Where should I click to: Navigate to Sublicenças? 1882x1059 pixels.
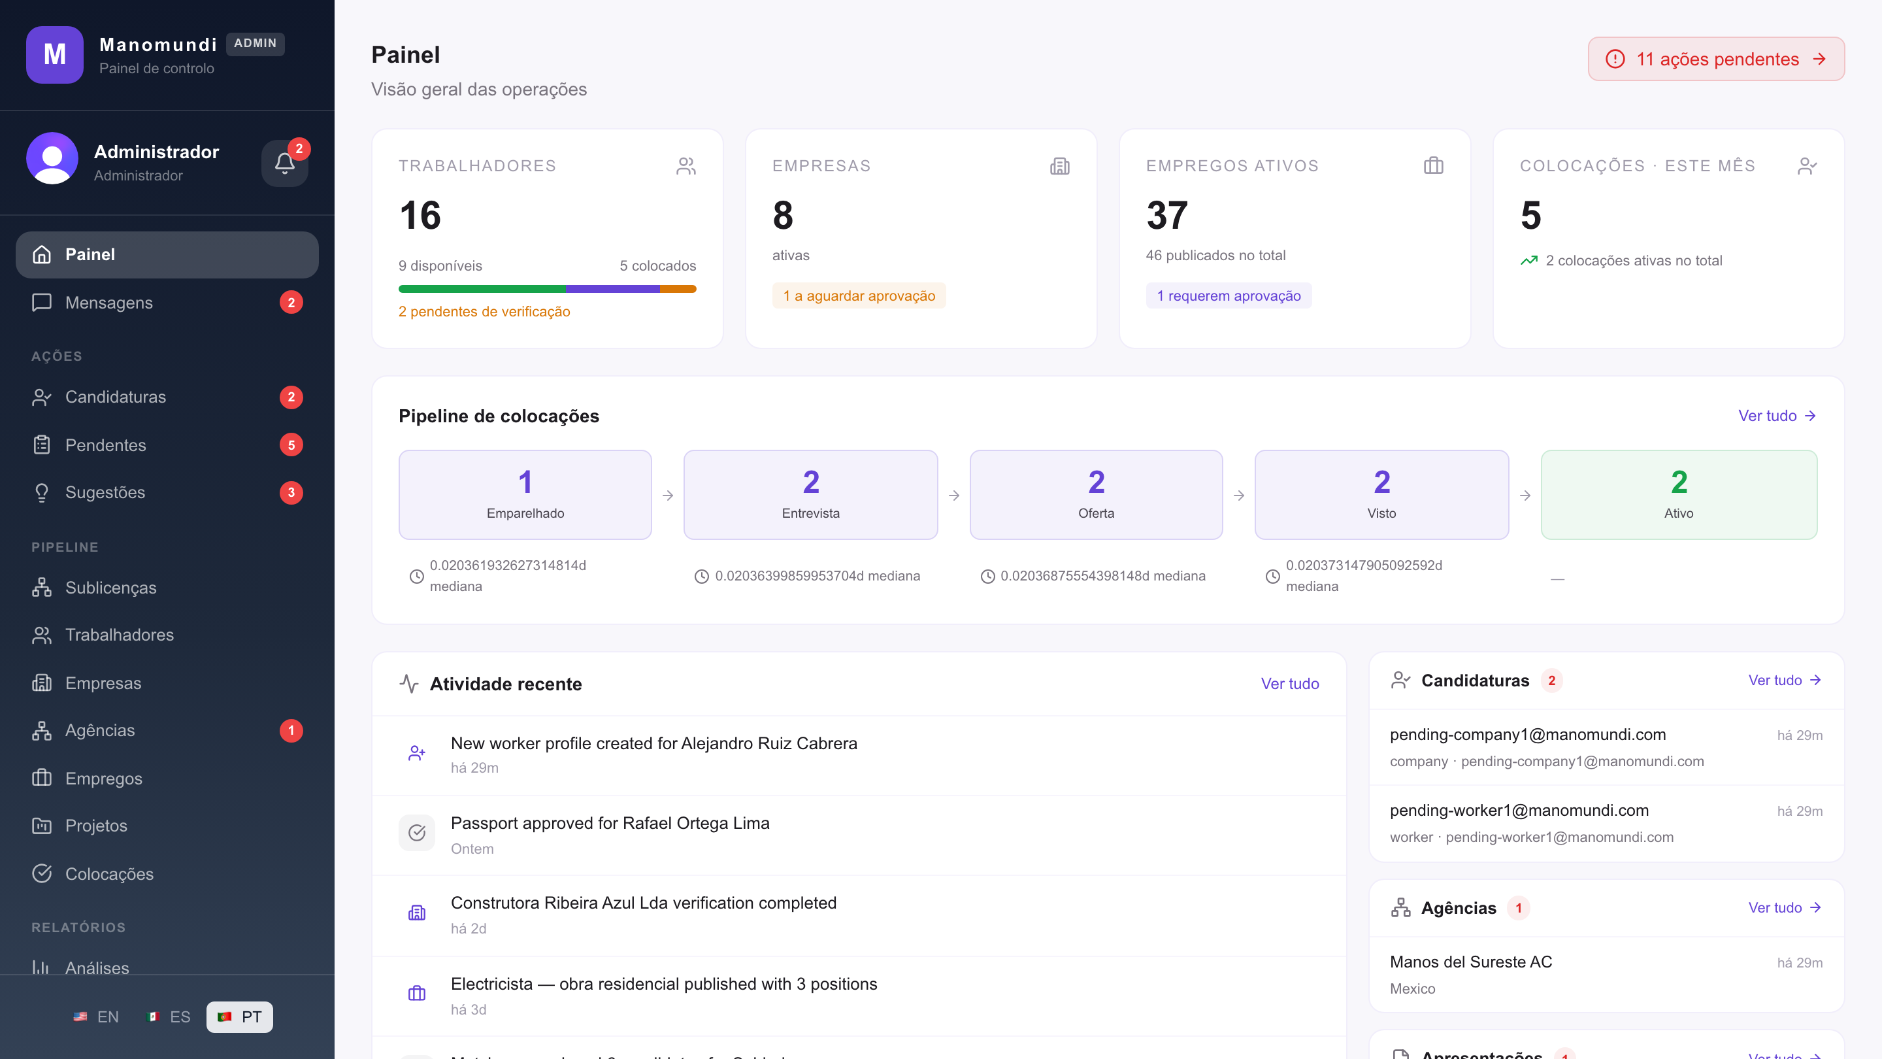(x=167, y=588)
